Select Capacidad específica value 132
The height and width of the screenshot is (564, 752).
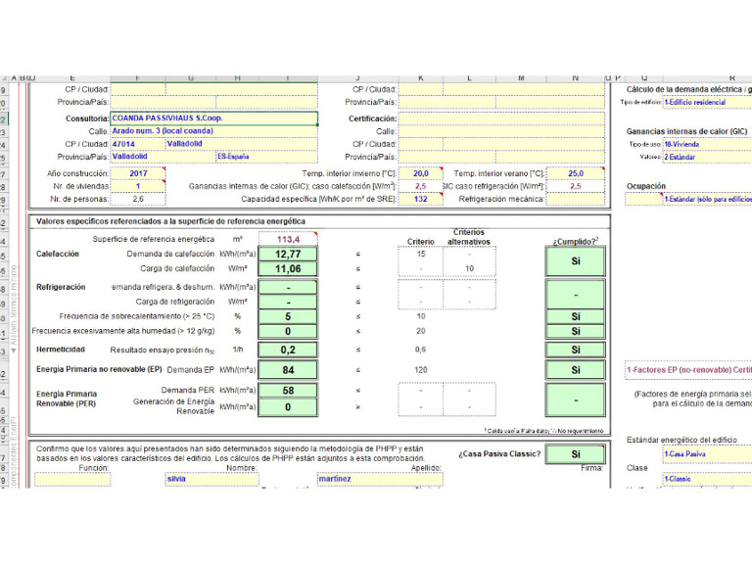[x=421, y=199]
